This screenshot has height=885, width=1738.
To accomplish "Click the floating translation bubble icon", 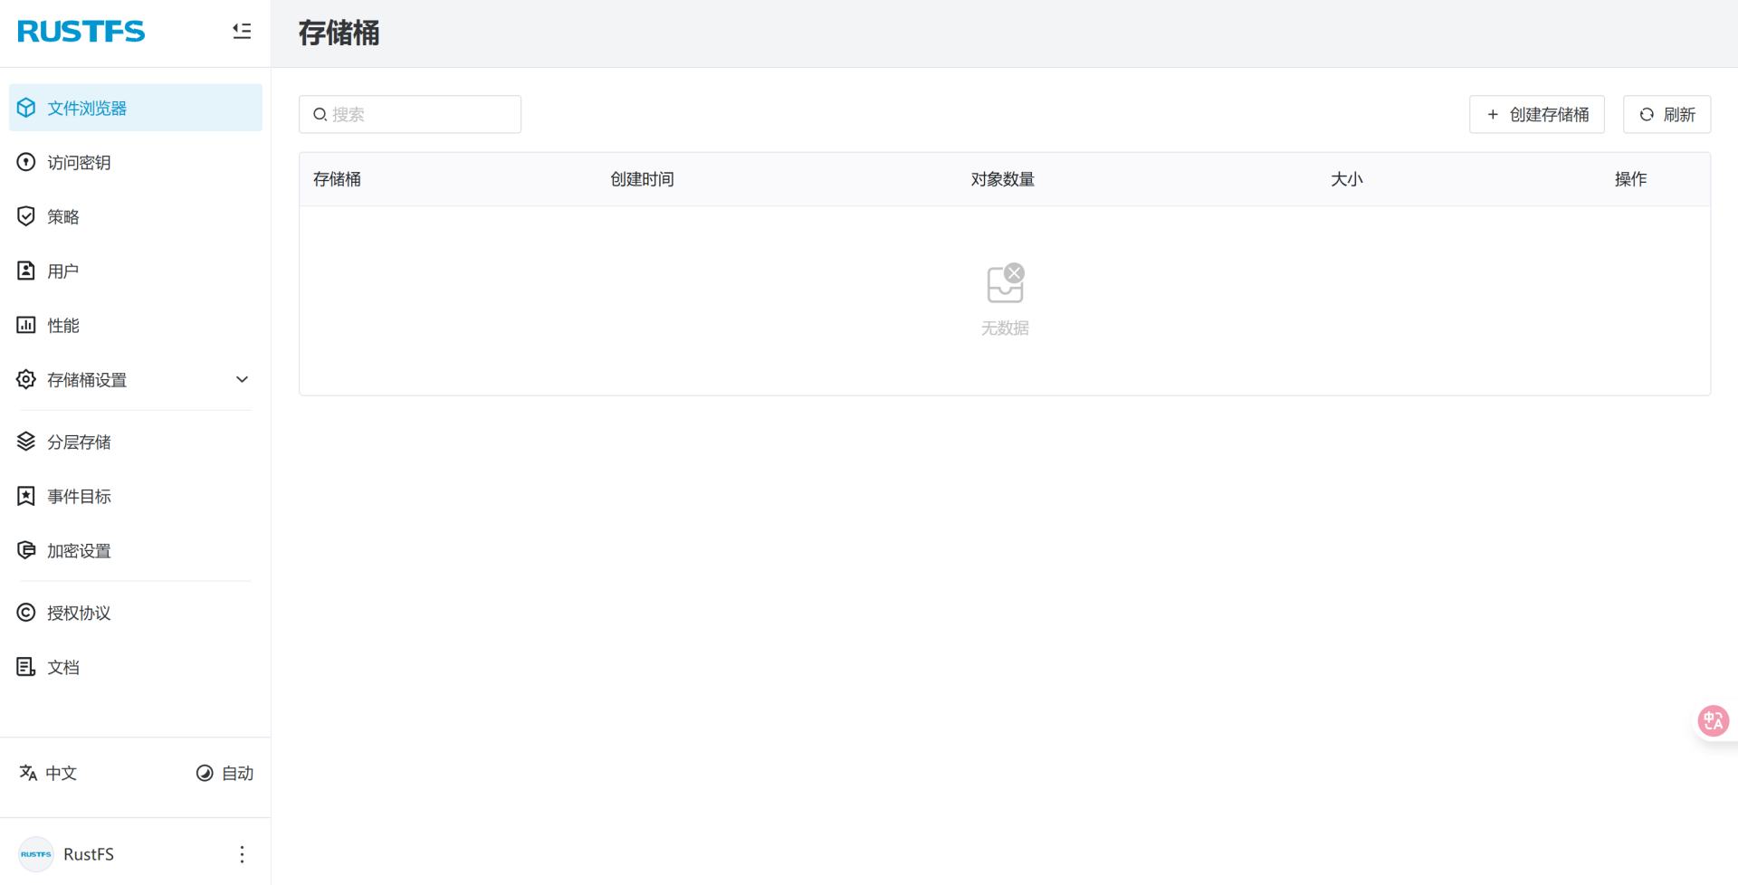I will (1713, 720).
